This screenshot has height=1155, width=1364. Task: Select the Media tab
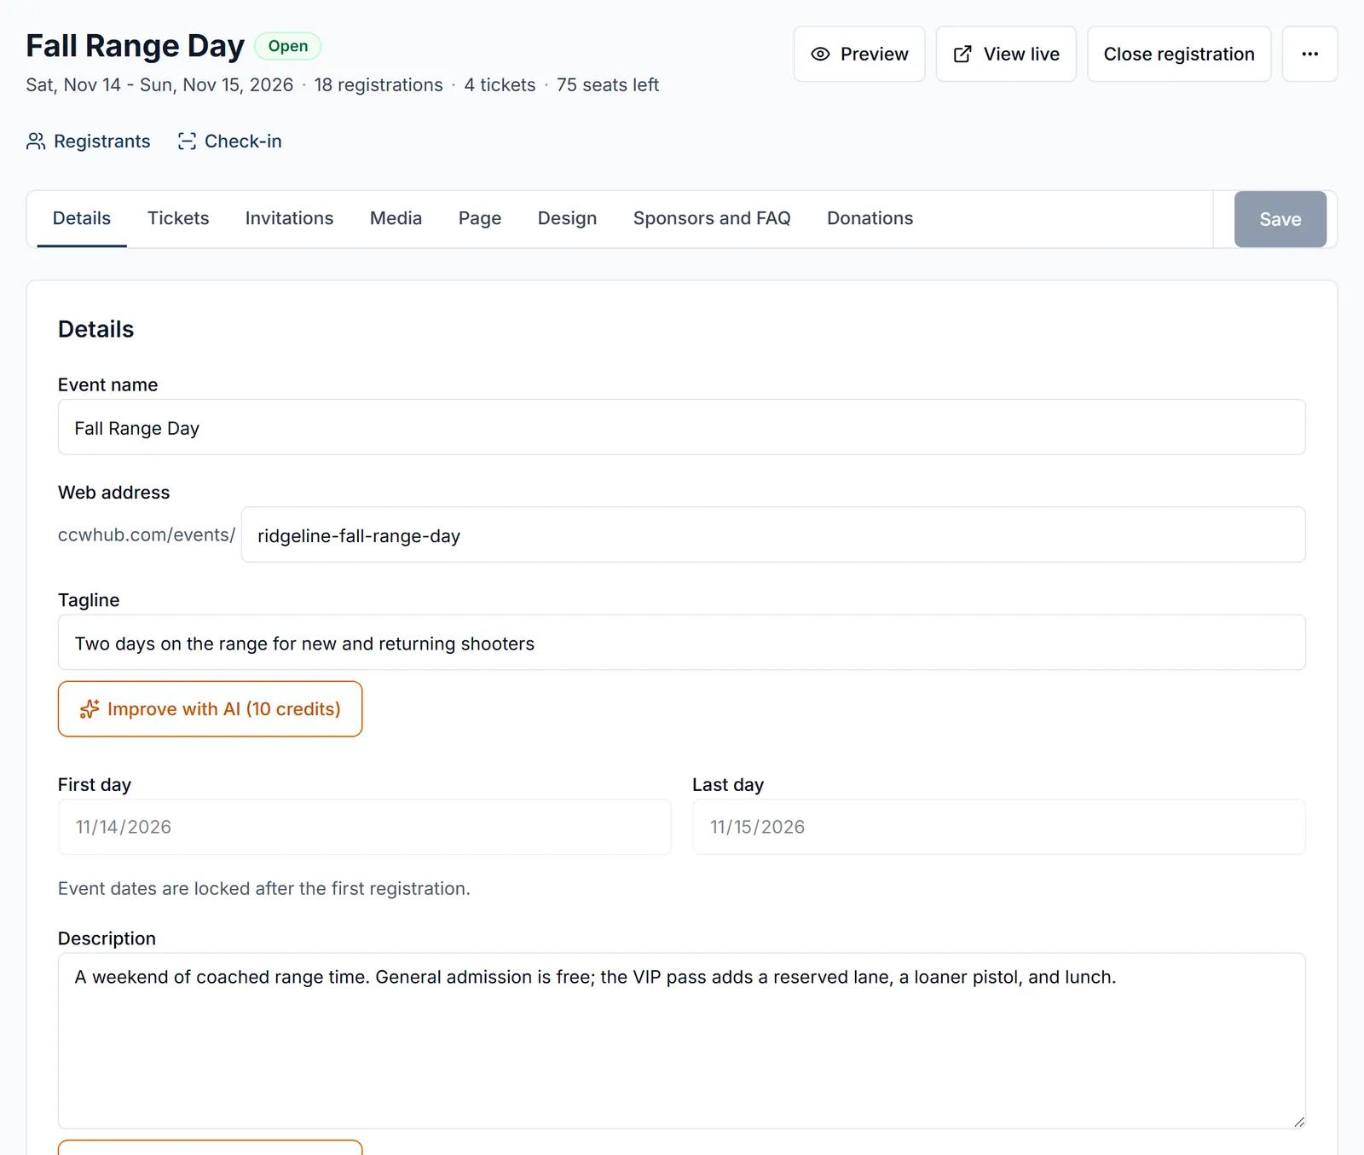pos(396,218)
